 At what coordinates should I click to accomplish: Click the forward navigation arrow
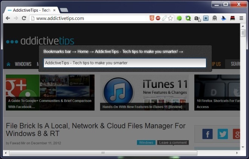(x=16, y=18)
